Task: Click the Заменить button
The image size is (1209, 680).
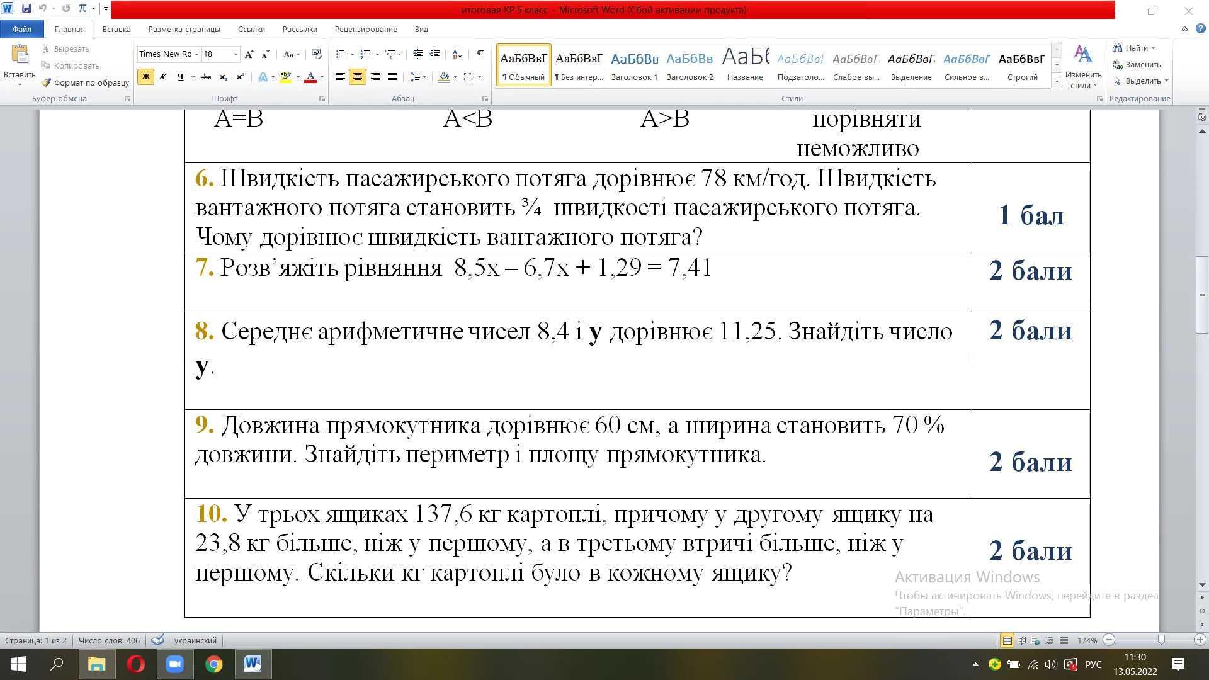Action: click(1137, 64)
